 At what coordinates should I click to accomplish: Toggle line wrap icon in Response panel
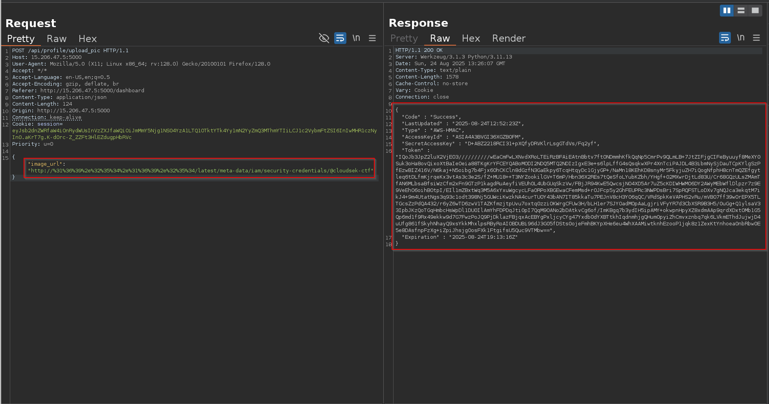[725, 38]
